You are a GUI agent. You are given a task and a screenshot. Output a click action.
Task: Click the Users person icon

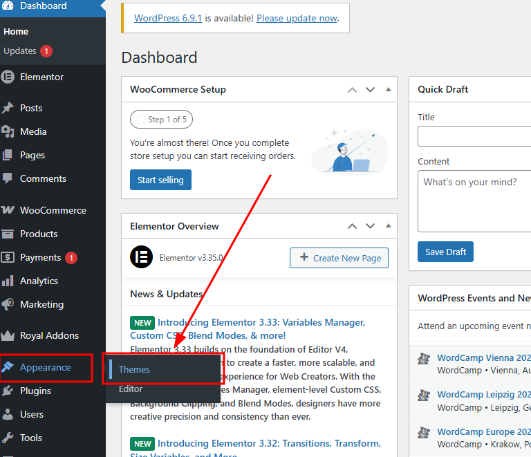point(8,414)
